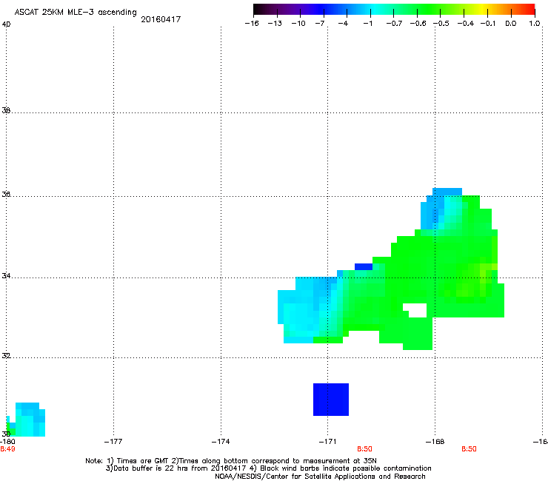The height and width of the screenshot is (481, 548).
Task: Click the latitude 38 axis label
Action: coord(6,110)
